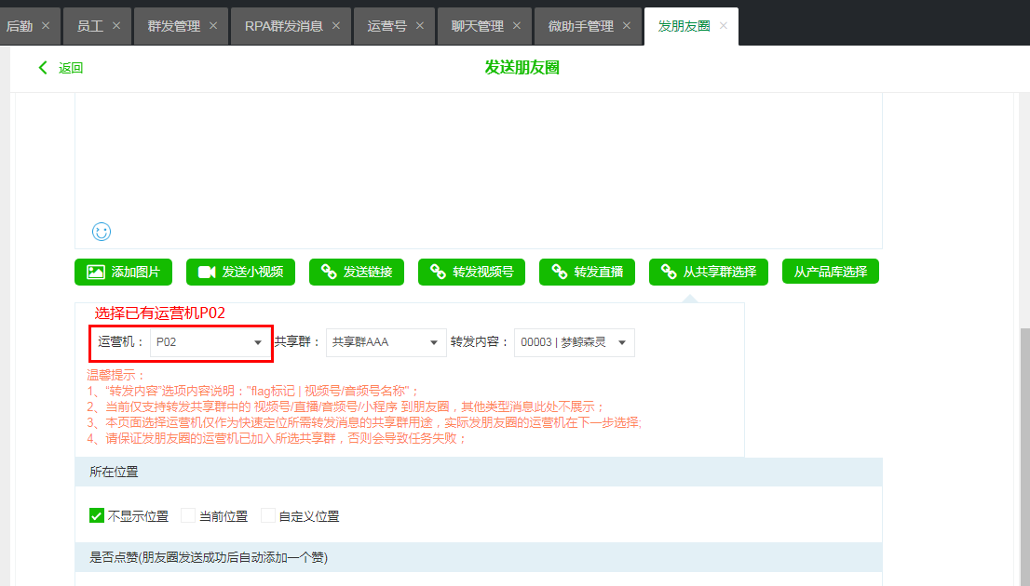Expand the 共享群 dropdown
This screenshot has width=1030, height=586.
(386, 342)
